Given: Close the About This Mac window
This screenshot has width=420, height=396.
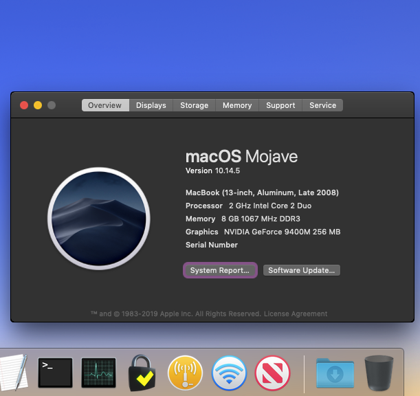Looking at the screenshot, I should (24, 105).
